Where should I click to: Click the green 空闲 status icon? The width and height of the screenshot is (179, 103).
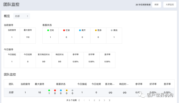(x=48, y=30)
